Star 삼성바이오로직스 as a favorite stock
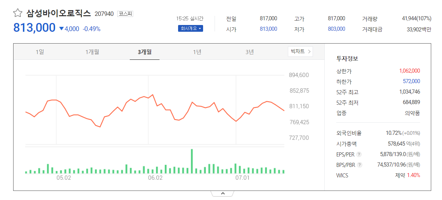 click(x=18, y=13)
